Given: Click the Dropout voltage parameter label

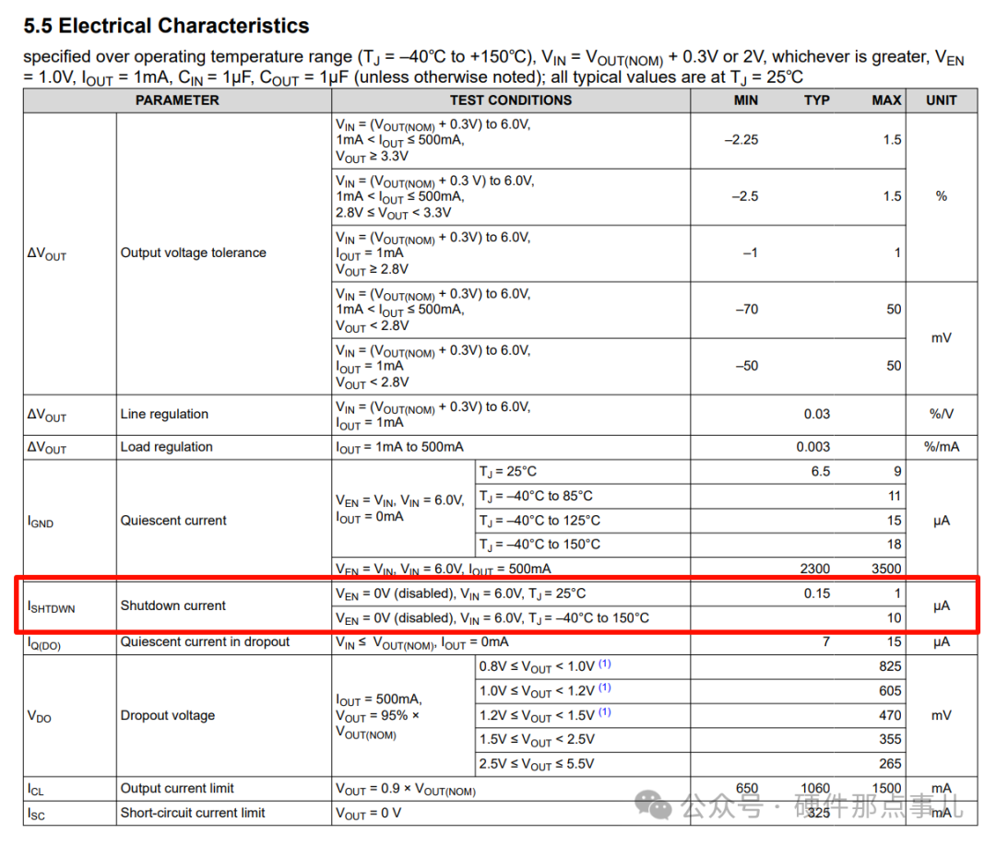Looking at the screenshot, I should click(x=168, y=715).
